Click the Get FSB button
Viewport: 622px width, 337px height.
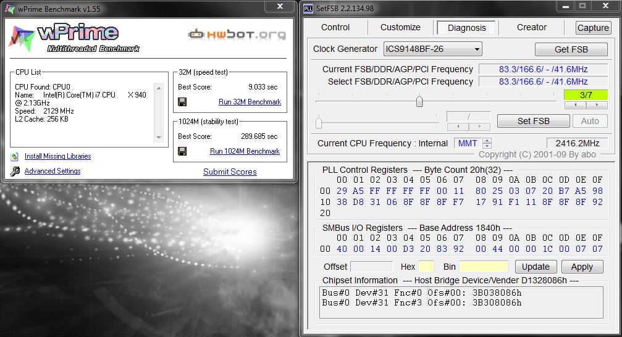(x=571, y=49)
